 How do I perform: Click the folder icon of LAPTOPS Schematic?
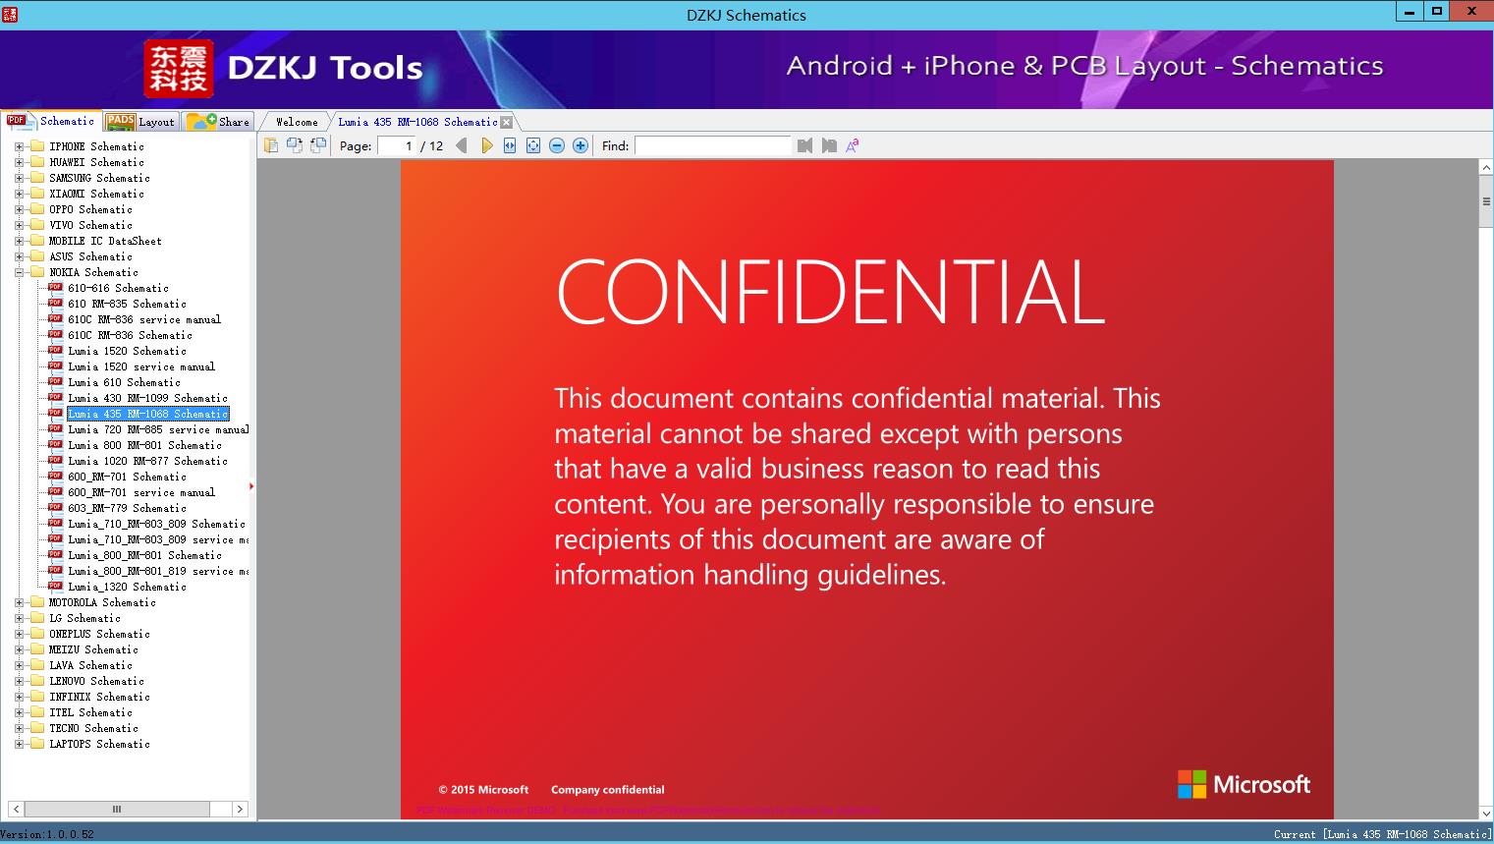pyautogui.click(x=37, y=744)
